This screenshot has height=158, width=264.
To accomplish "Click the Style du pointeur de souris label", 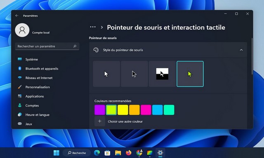I will point(123,50).
